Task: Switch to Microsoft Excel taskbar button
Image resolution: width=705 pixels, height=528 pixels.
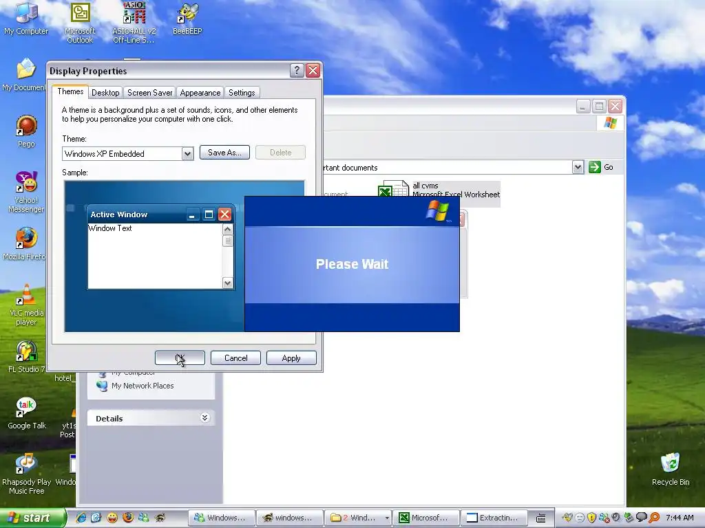Action: click(425, 518)
